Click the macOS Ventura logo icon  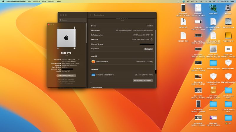(93, 62)
